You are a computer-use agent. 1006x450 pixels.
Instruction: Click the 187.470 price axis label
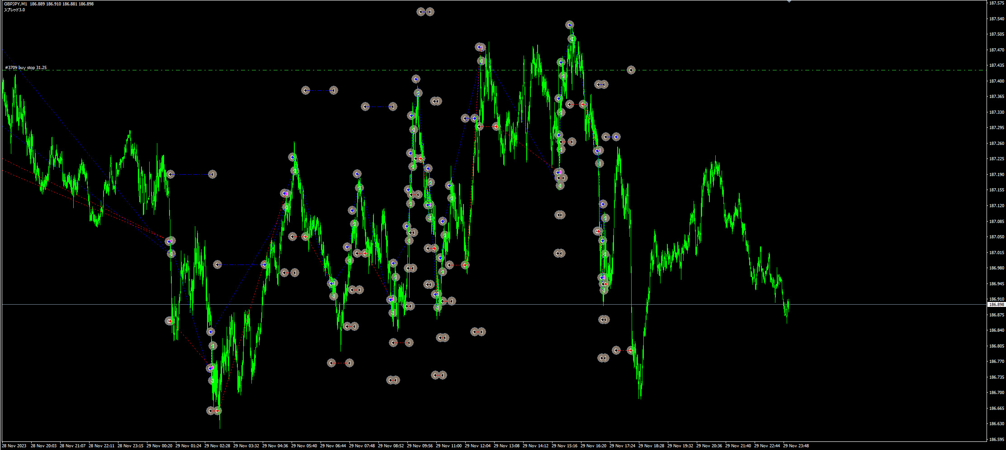(996, 50)
